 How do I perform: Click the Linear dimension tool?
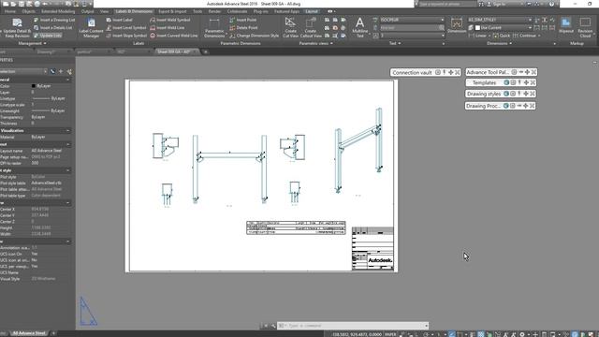click(477, 36)
